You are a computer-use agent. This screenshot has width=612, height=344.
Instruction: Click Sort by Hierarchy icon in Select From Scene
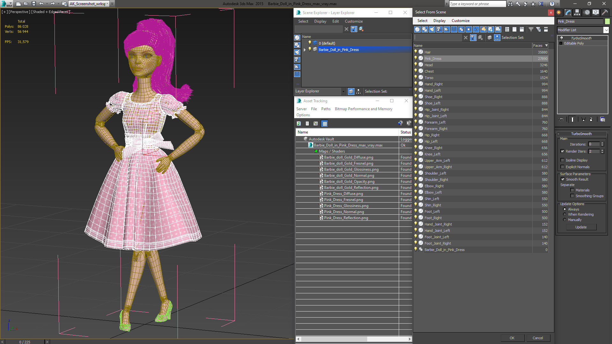coord(497,38)
